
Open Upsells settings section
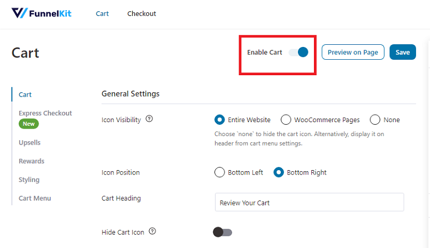pyautogui.click(x=29, y=143)
